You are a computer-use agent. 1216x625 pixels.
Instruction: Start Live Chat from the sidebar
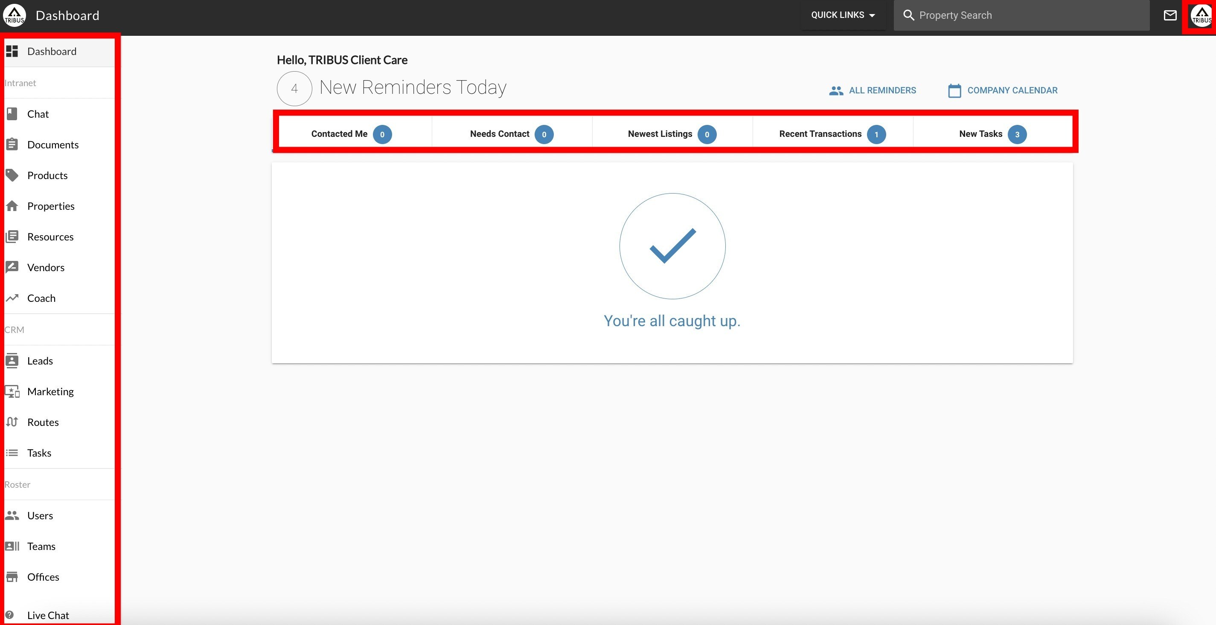pyautogui.click(x=59, y=615)
